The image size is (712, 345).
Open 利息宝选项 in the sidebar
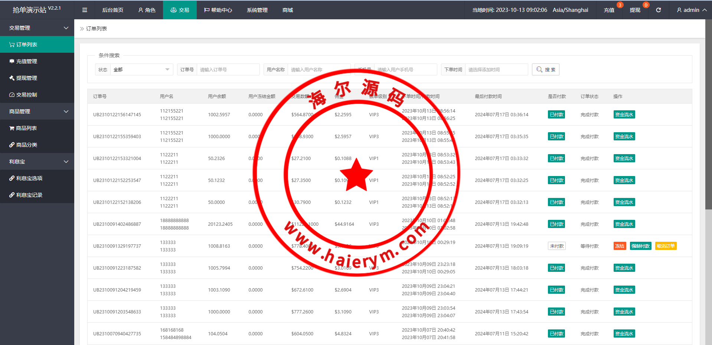click(x=29, y=178)
